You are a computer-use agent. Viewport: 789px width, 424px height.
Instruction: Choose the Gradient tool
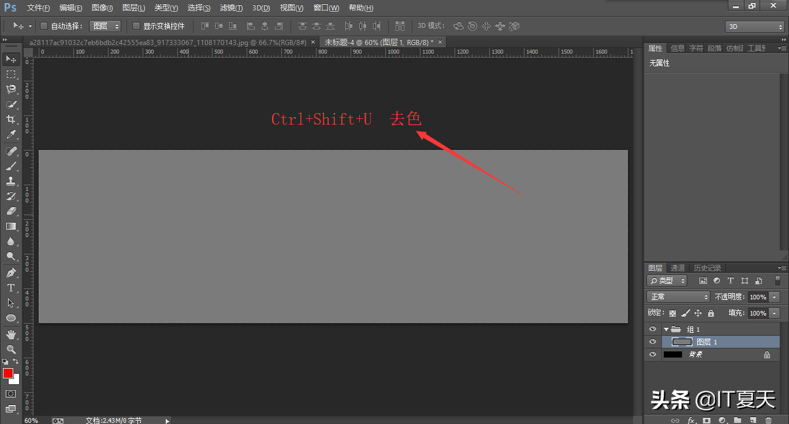(10, 226)
